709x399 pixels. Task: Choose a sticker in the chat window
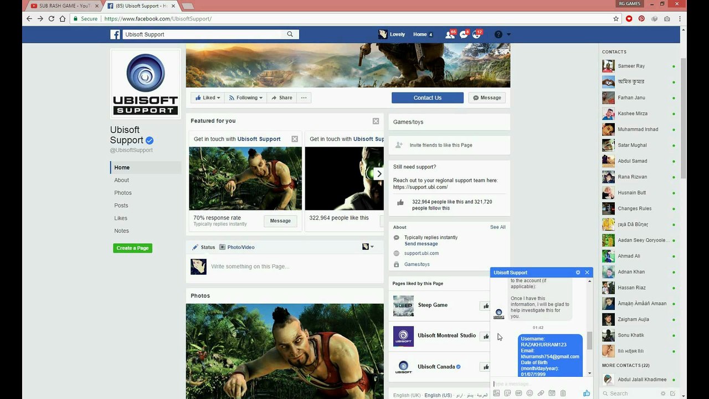pyautogui.click(x=507, y=393)
